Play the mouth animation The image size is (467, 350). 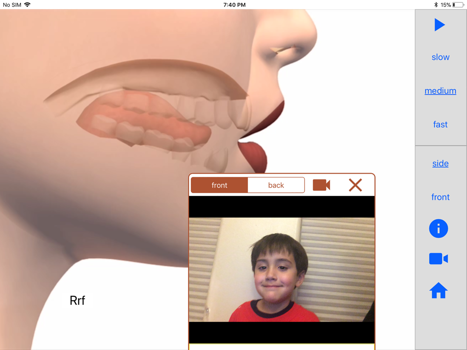[439, 25]
